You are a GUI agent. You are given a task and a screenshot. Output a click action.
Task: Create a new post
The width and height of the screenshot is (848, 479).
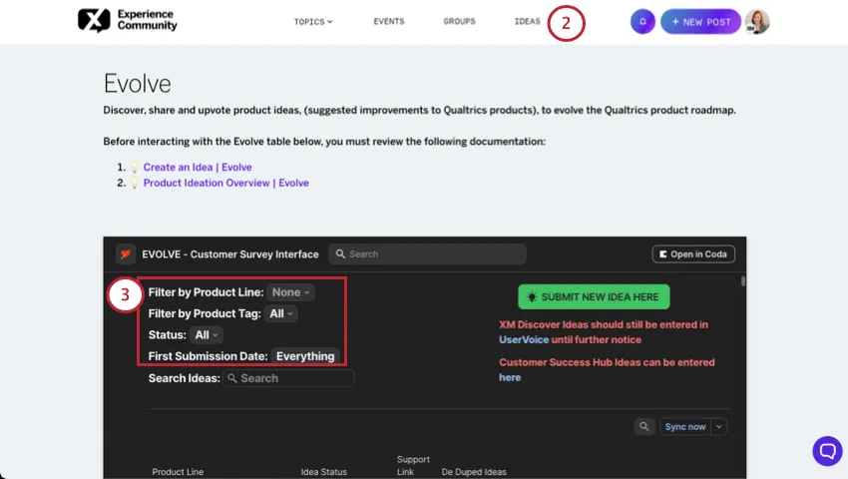click(700, 22)
